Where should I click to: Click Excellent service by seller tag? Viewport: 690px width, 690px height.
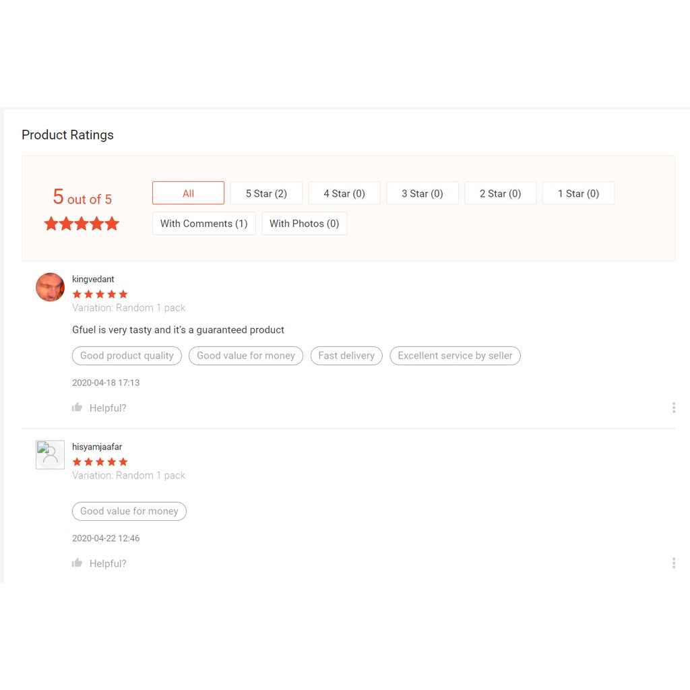pos(455,356)
